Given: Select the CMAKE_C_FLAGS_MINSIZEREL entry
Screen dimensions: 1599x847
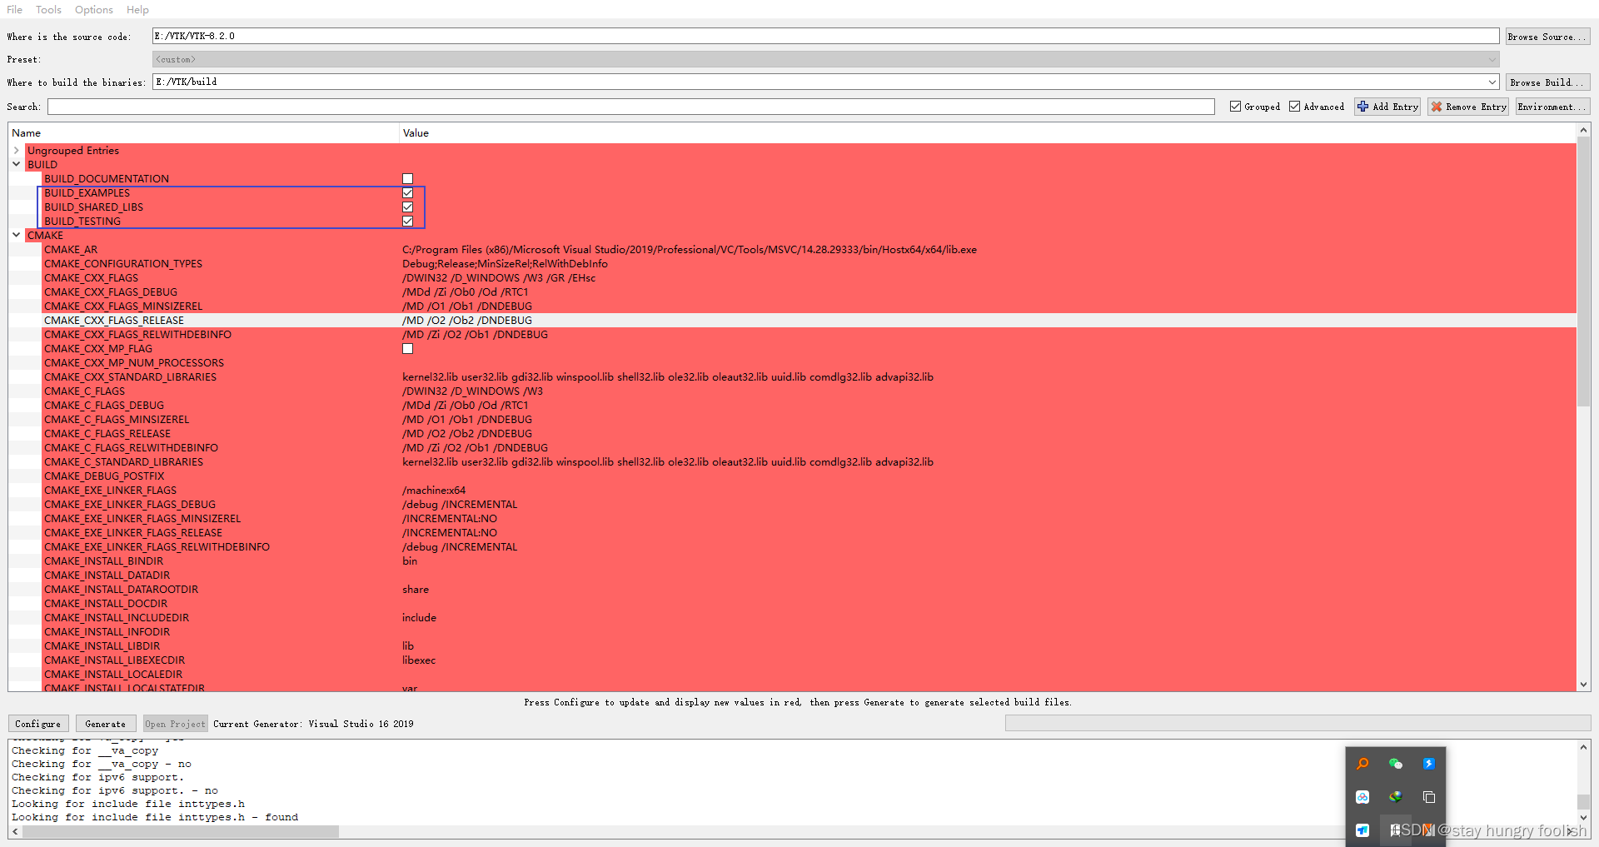Looking at the screenshot, I should coord(117,420).
